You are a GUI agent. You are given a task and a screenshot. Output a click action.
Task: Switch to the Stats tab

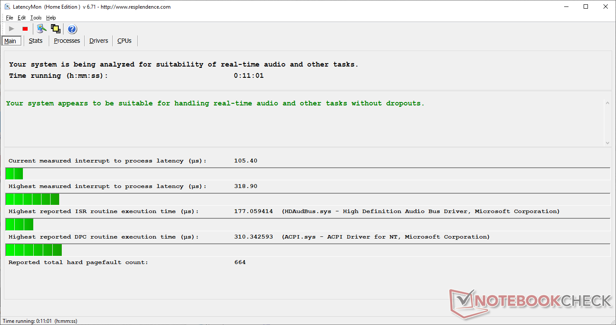pyautogui.click(x=36, y=41)
